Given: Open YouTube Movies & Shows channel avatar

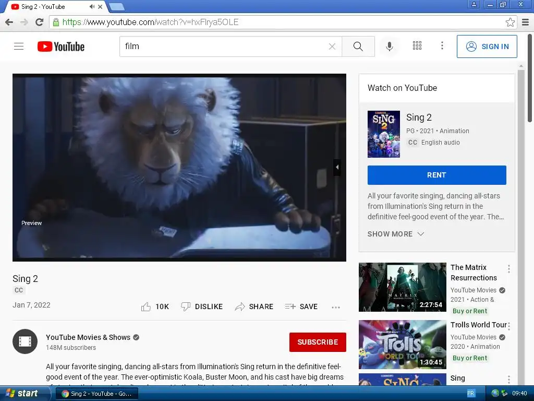Looking at the screenshot, I should (x=25, y=341).
